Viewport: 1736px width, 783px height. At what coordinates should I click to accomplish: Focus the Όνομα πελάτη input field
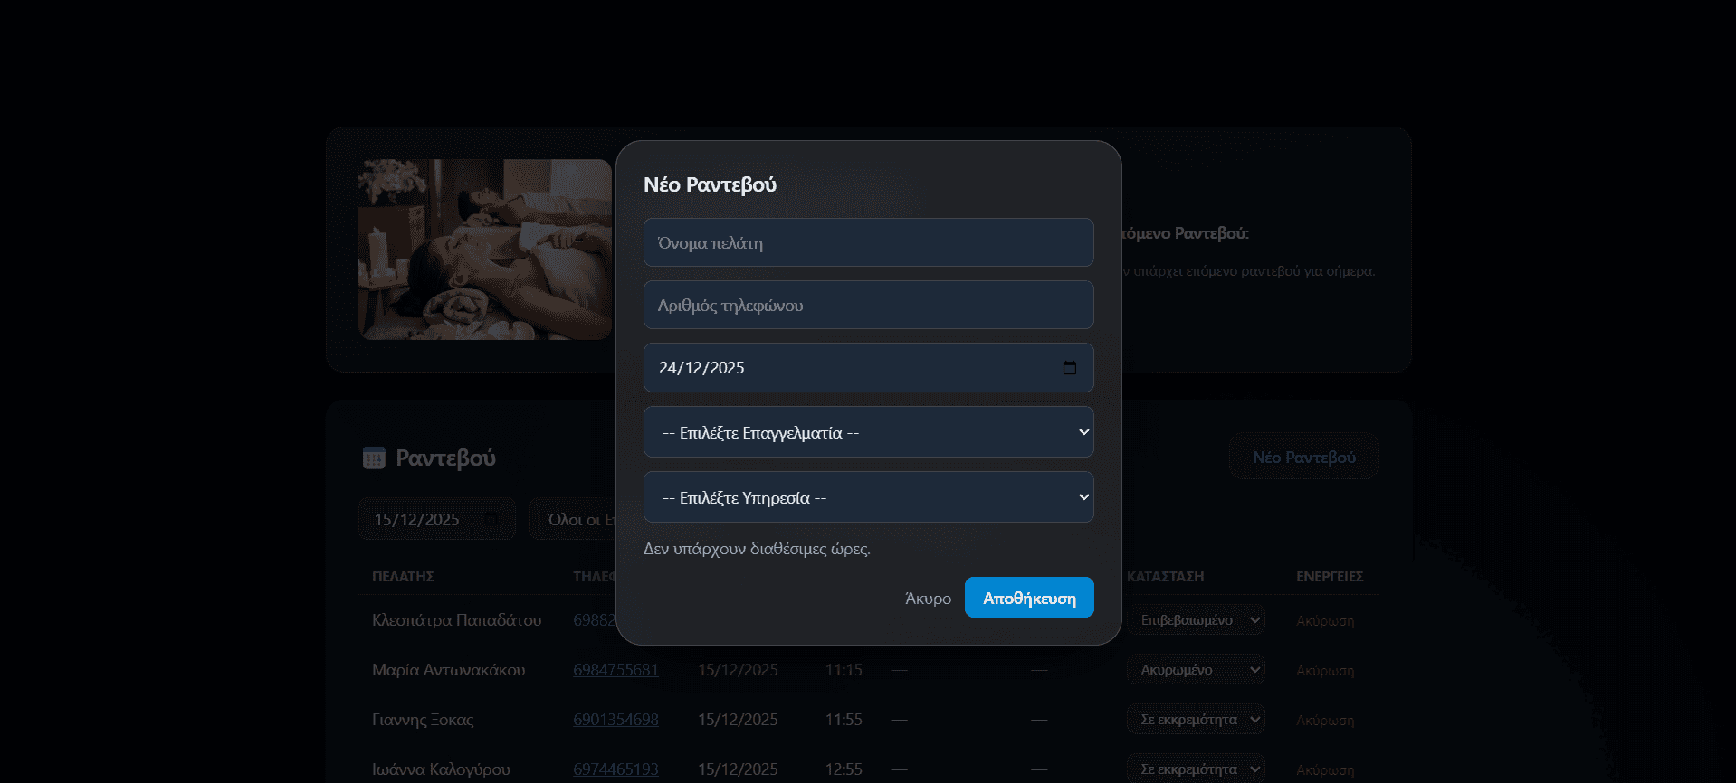868,242
